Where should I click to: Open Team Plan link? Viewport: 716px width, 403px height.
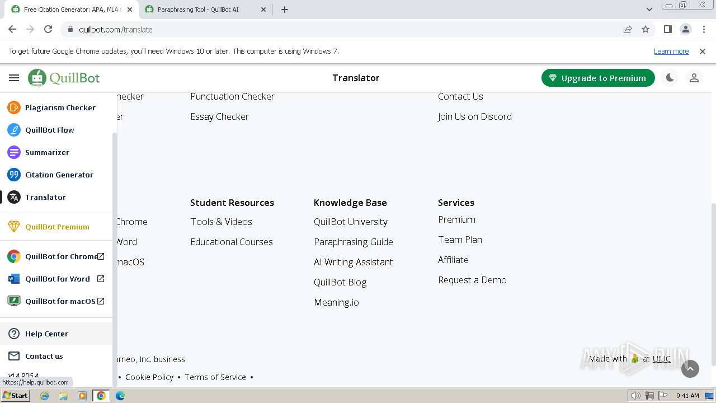(460, 240)
